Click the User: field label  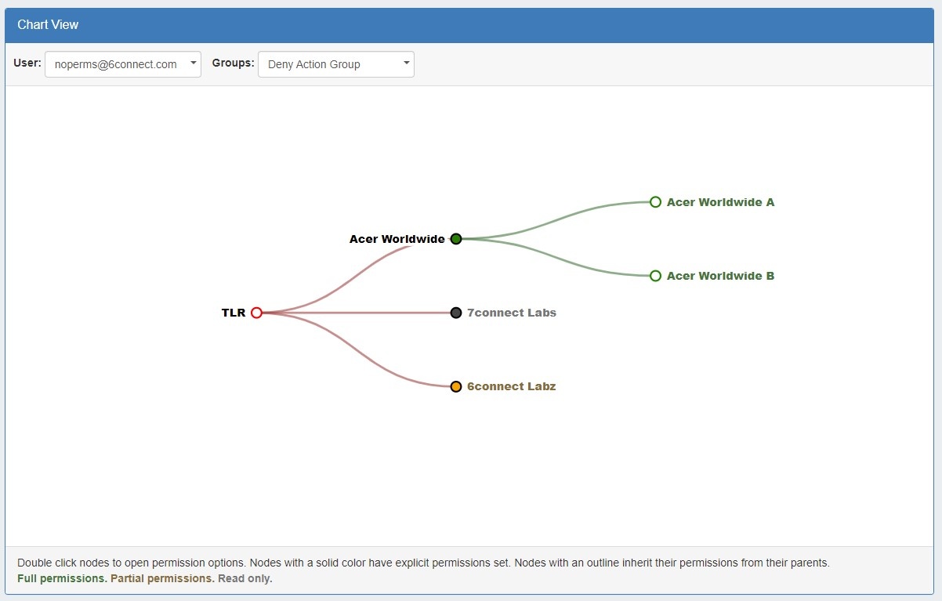coord(27,63)
